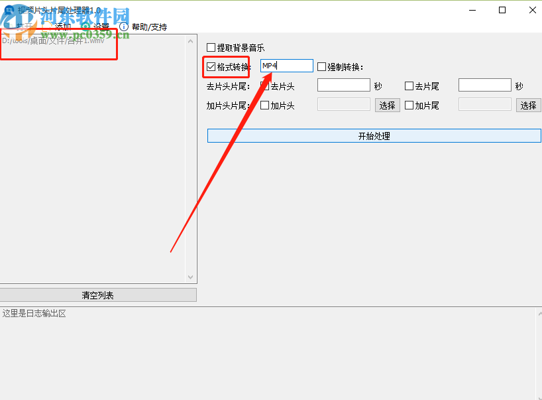Click 选择 button next to 加片头

[388, 105]
